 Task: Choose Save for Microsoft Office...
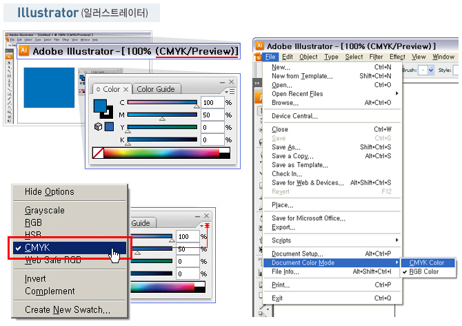click(x=332, y=218)
